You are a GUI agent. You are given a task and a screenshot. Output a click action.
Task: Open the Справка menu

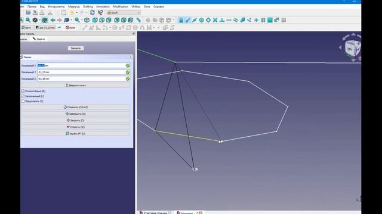pos(159,7)
